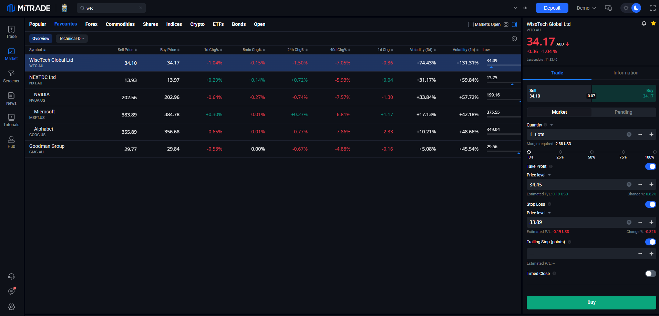Enable the Timed Close switch
Viewport: 659px width, 316px height.
tap(650, 274)
